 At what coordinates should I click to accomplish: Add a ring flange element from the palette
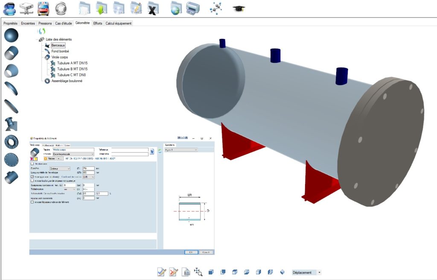tap(12, 142)
